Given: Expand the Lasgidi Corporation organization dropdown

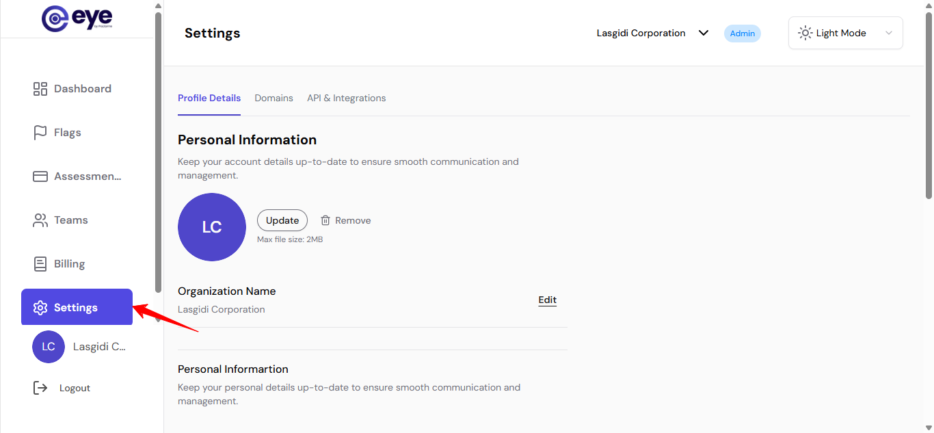Looking at the screenshot, I should coord(653,33).
